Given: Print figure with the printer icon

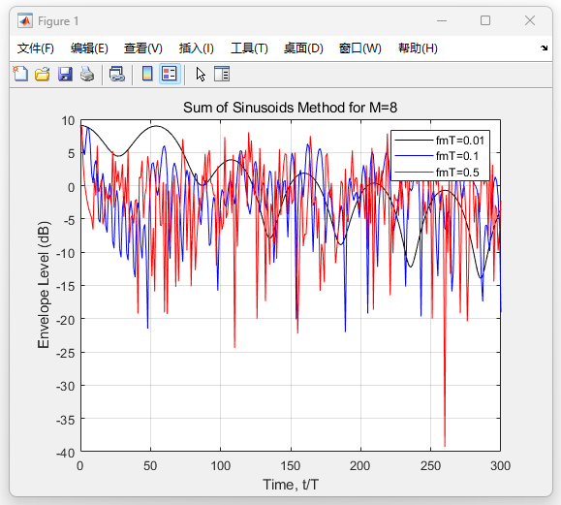Looking at the screenshot, I should (x=87, y=74).
